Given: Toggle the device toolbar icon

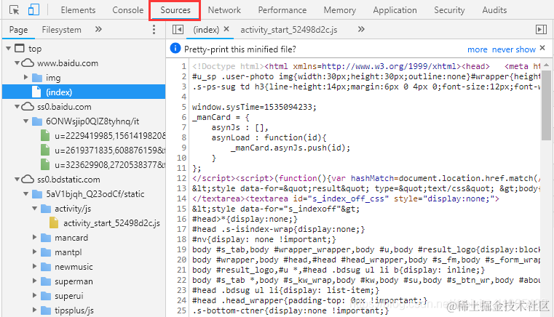Looking at the screenshot, I should click(x=33, y=9).
